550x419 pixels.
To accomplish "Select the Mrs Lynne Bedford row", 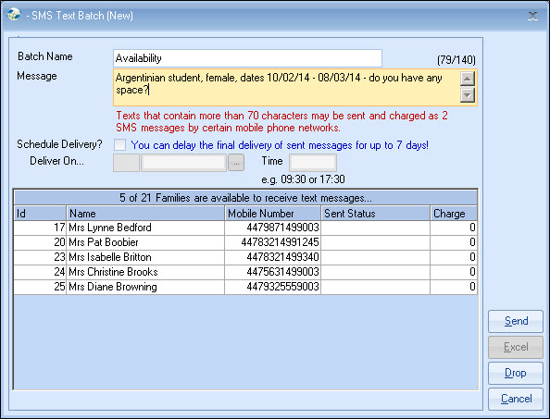I will [245, 228].
